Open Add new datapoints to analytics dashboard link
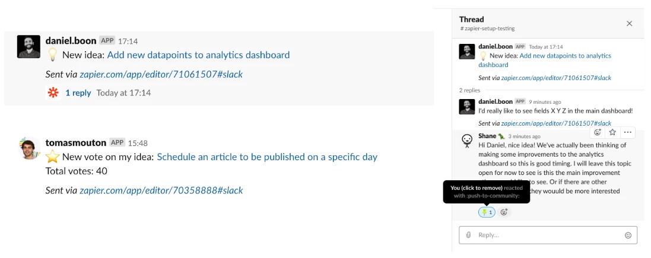 [x=198, y=55]
